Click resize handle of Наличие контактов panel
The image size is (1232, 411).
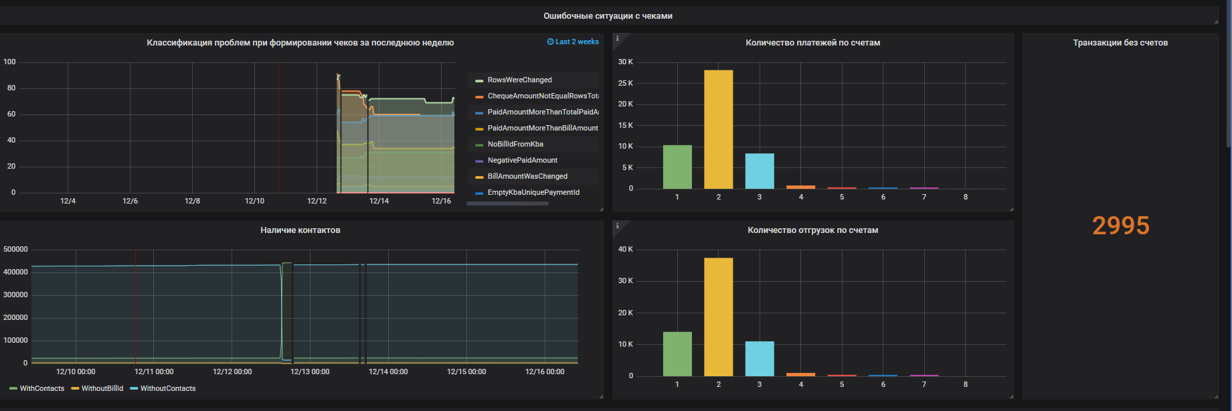tap(601, 397)
